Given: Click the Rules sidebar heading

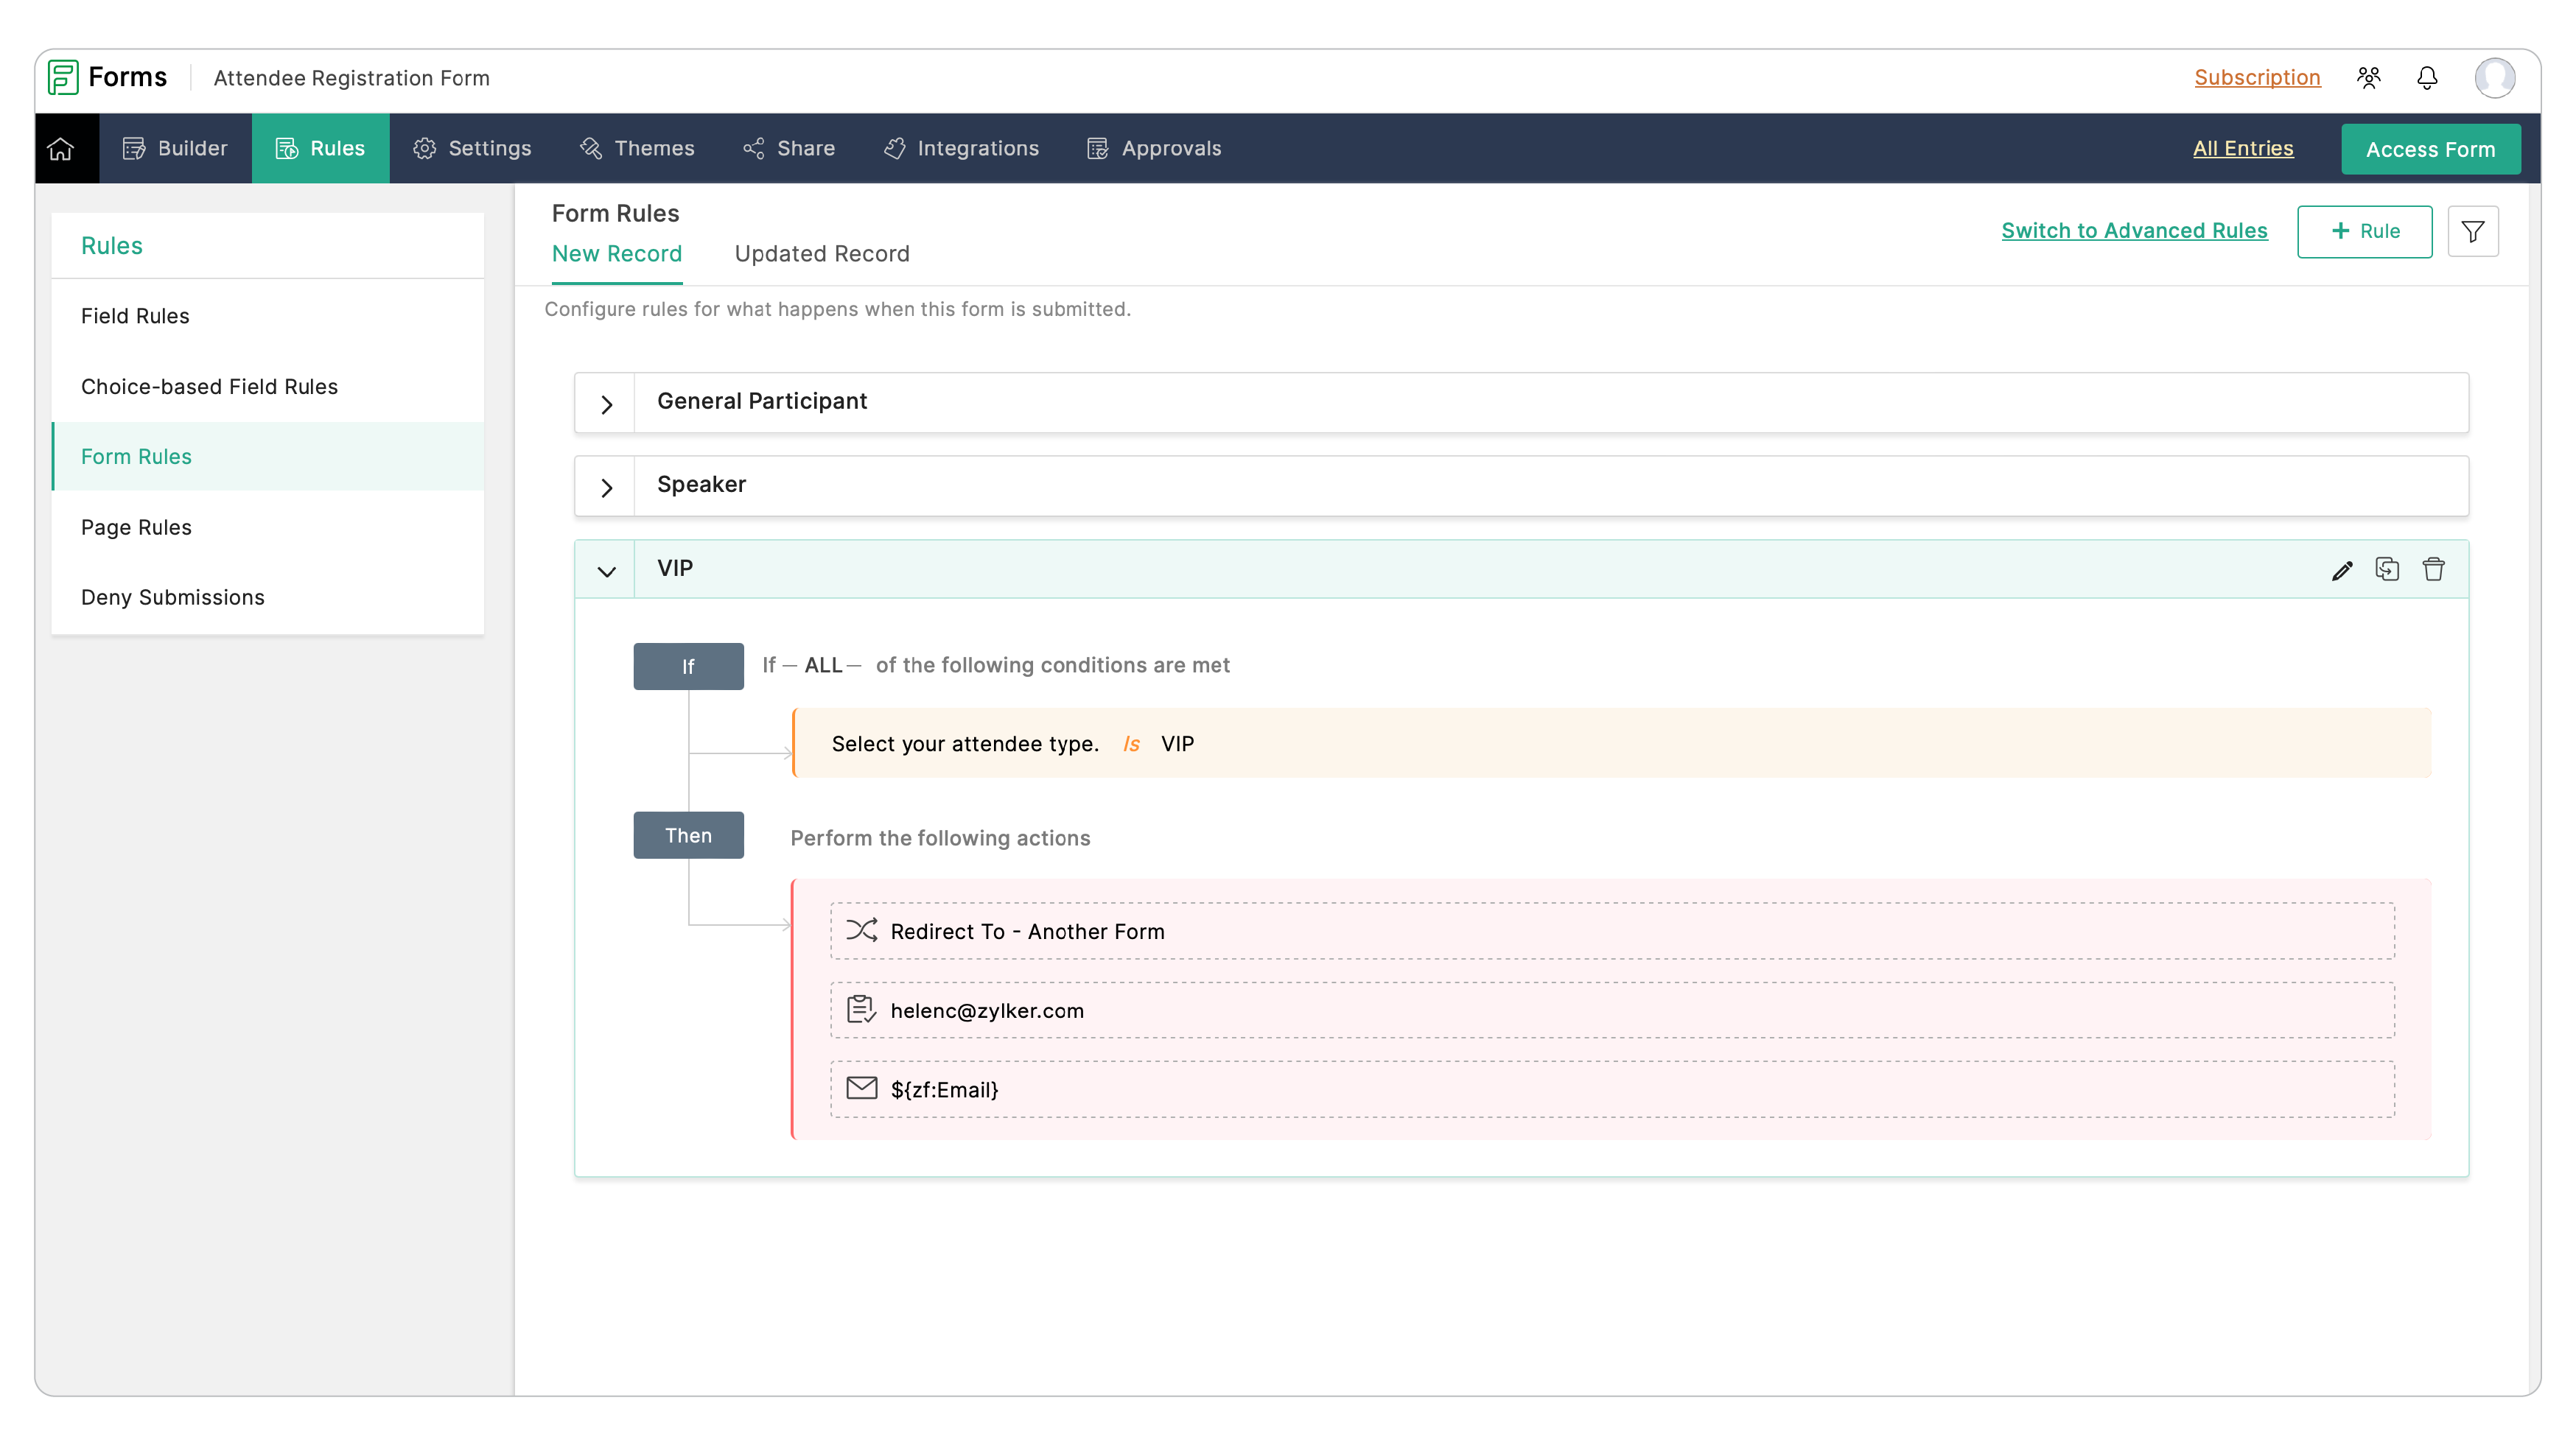Looking at the screenshot, I should click(x=112, y=246).
